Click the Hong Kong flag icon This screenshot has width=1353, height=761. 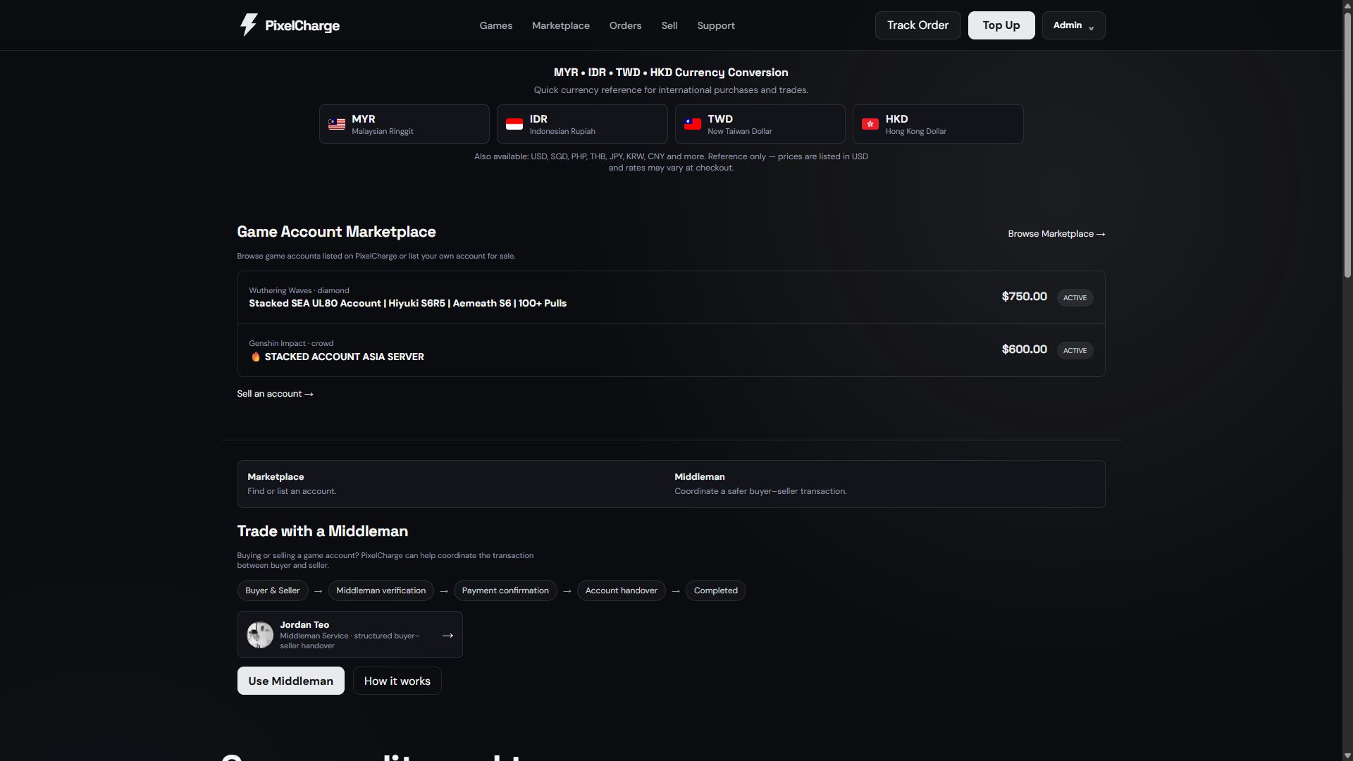[870, 125]
